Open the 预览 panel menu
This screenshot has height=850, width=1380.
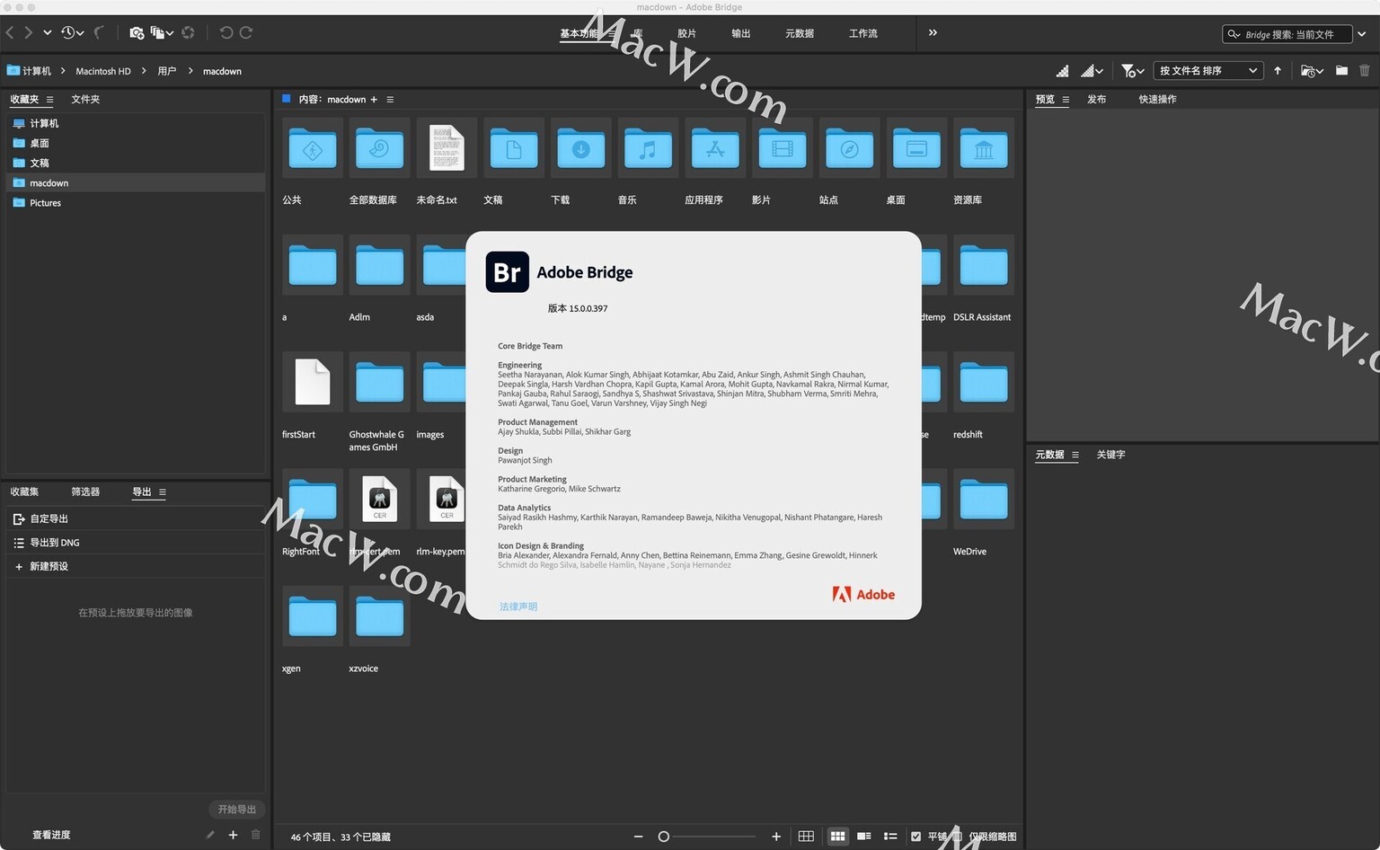click(1066, 100)
